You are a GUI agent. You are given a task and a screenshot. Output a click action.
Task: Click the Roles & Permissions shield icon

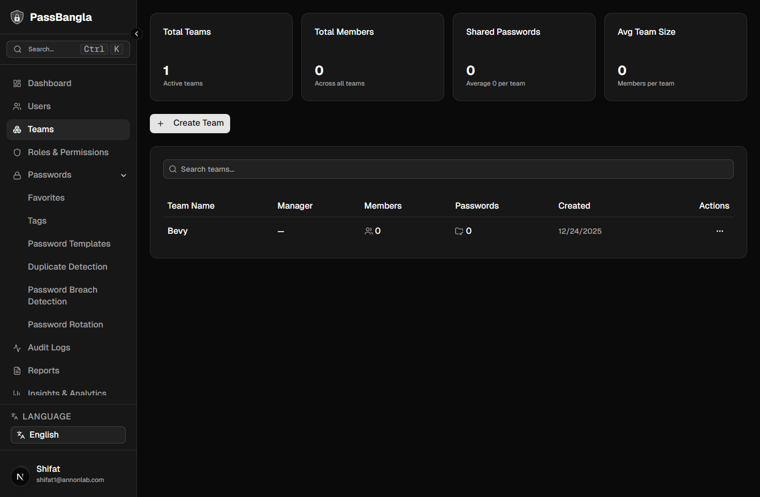17,152
